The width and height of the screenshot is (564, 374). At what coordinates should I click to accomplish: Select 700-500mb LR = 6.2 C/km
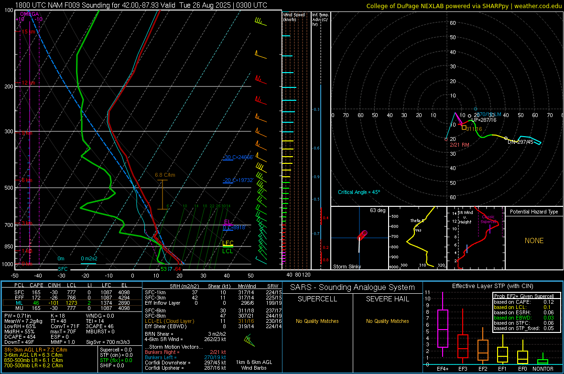[33, 365]
